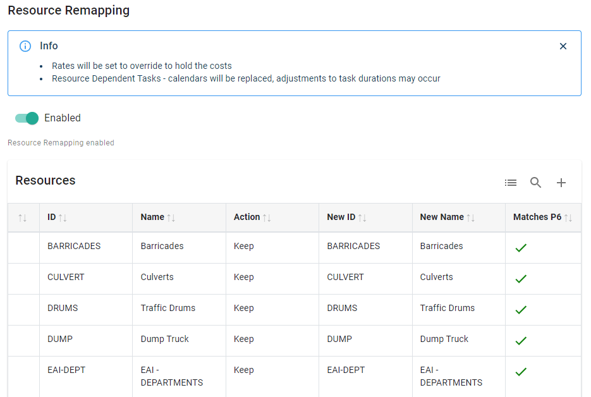The height and width of the screenshot is (397, 591).
Task: Select the CULVERT row ID cell
Action: 66,277
